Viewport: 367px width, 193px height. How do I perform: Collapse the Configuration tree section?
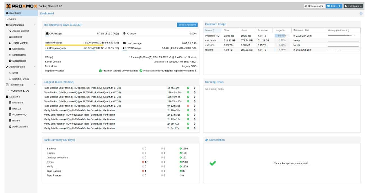tap(35, 25)
